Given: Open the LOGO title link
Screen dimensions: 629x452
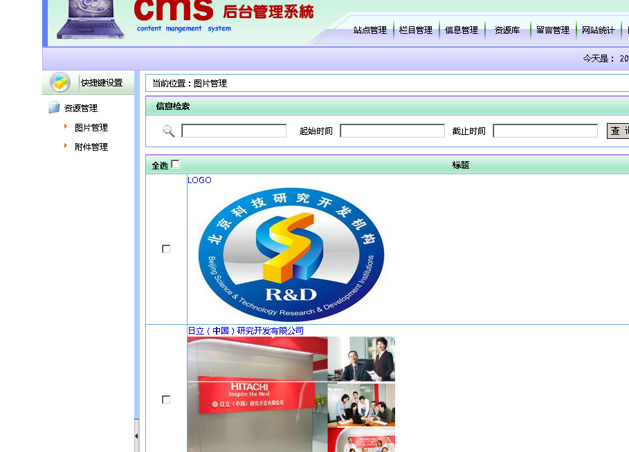Looking at the screenshot, I should (199, 180).
